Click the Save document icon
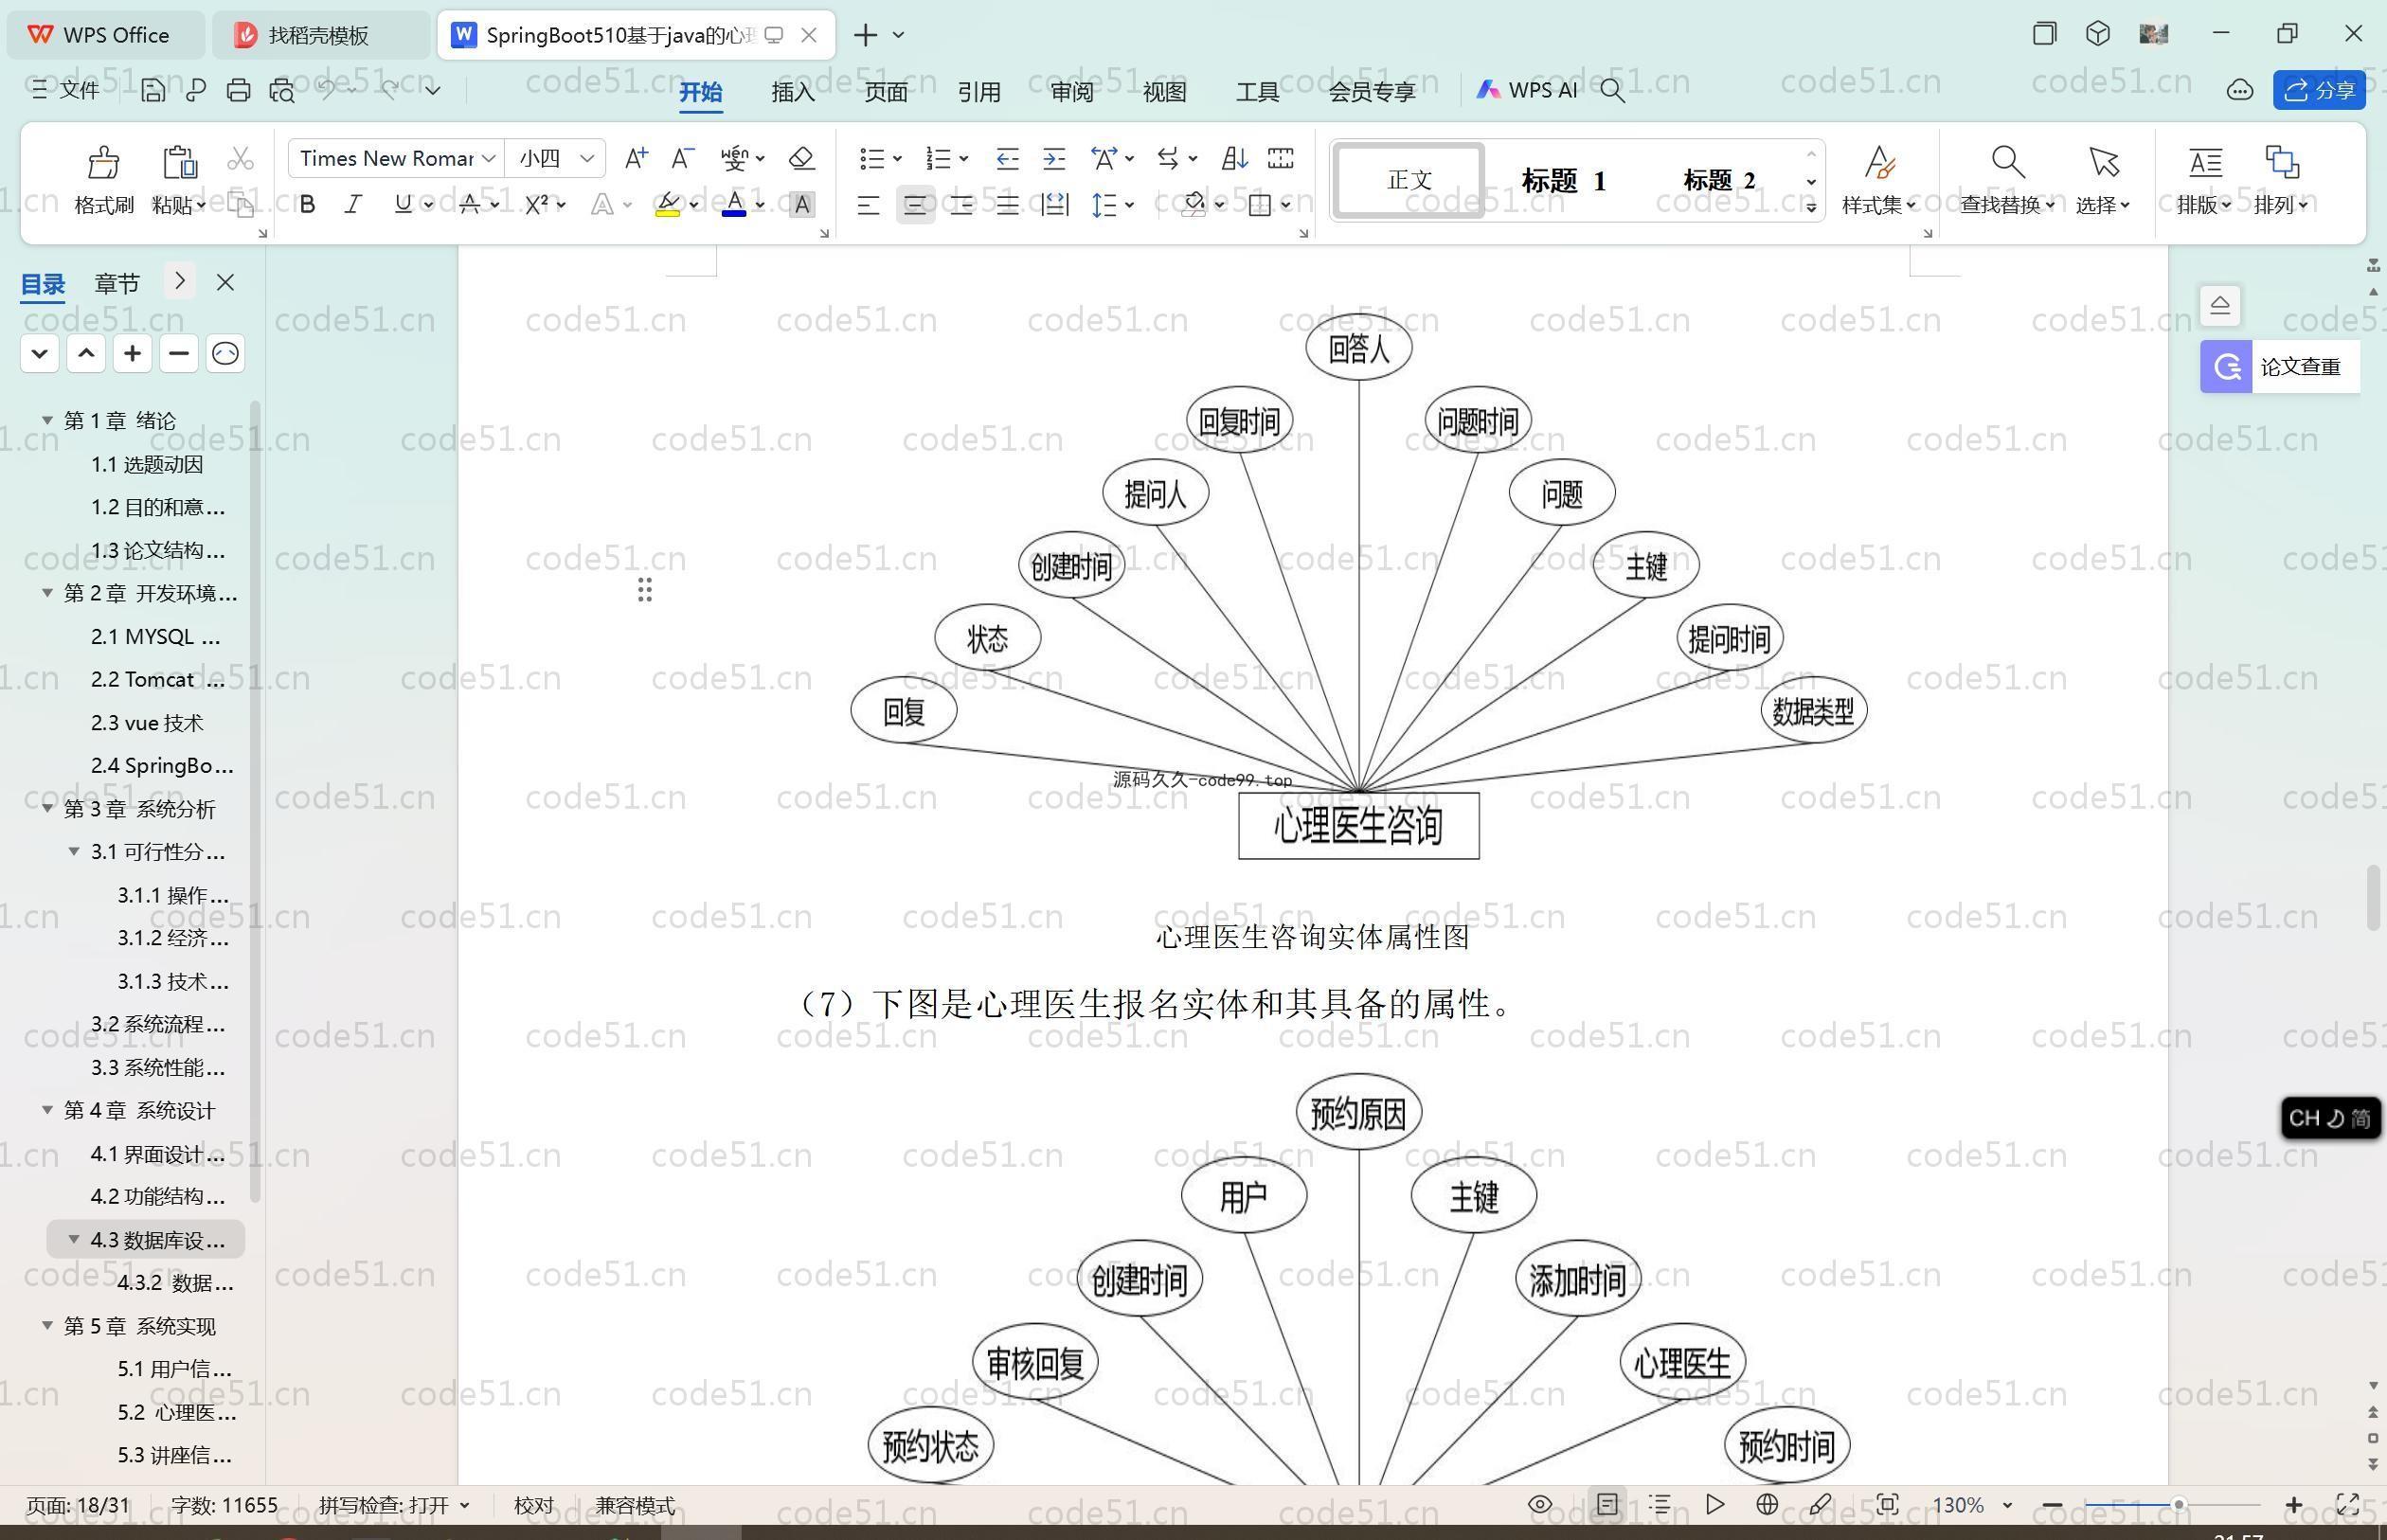The image size is (2387, 1540). pos(153,90)
